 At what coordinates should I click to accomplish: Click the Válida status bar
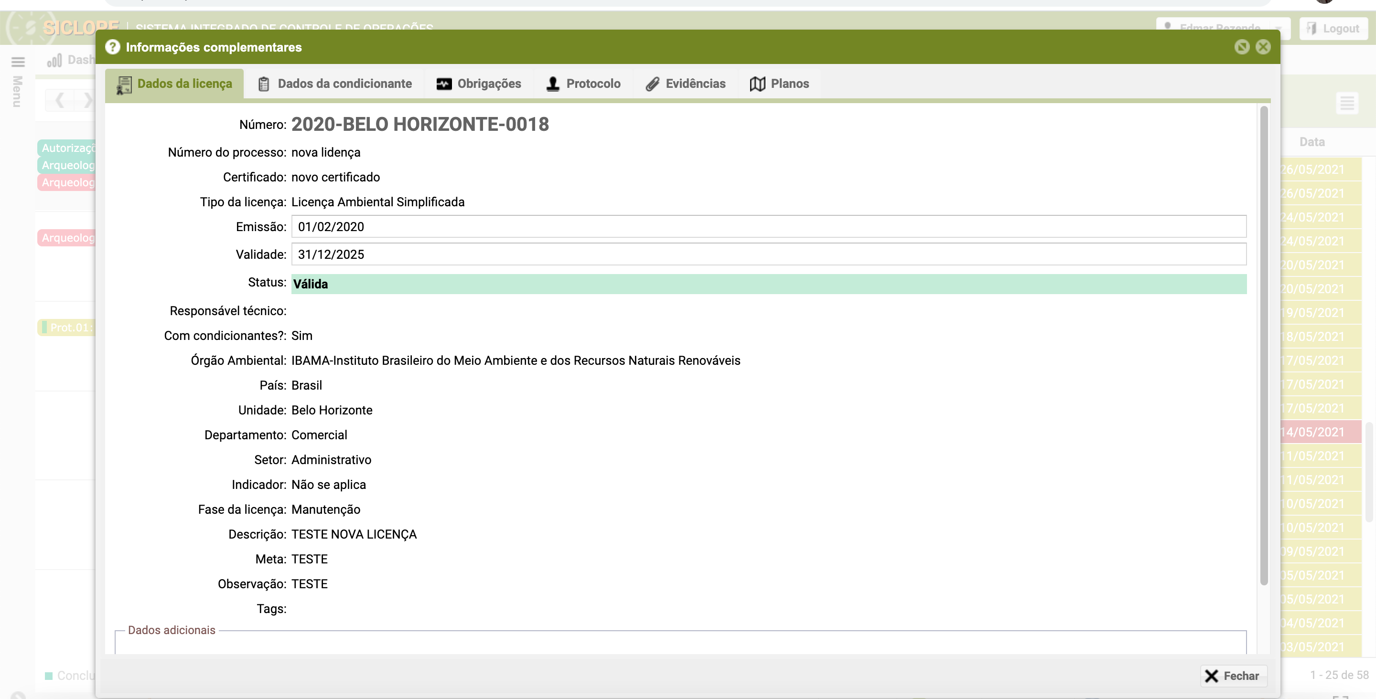tap(769, 284)
